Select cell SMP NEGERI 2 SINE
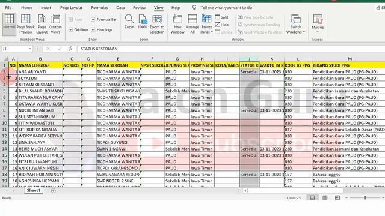 tap(118, 181)
